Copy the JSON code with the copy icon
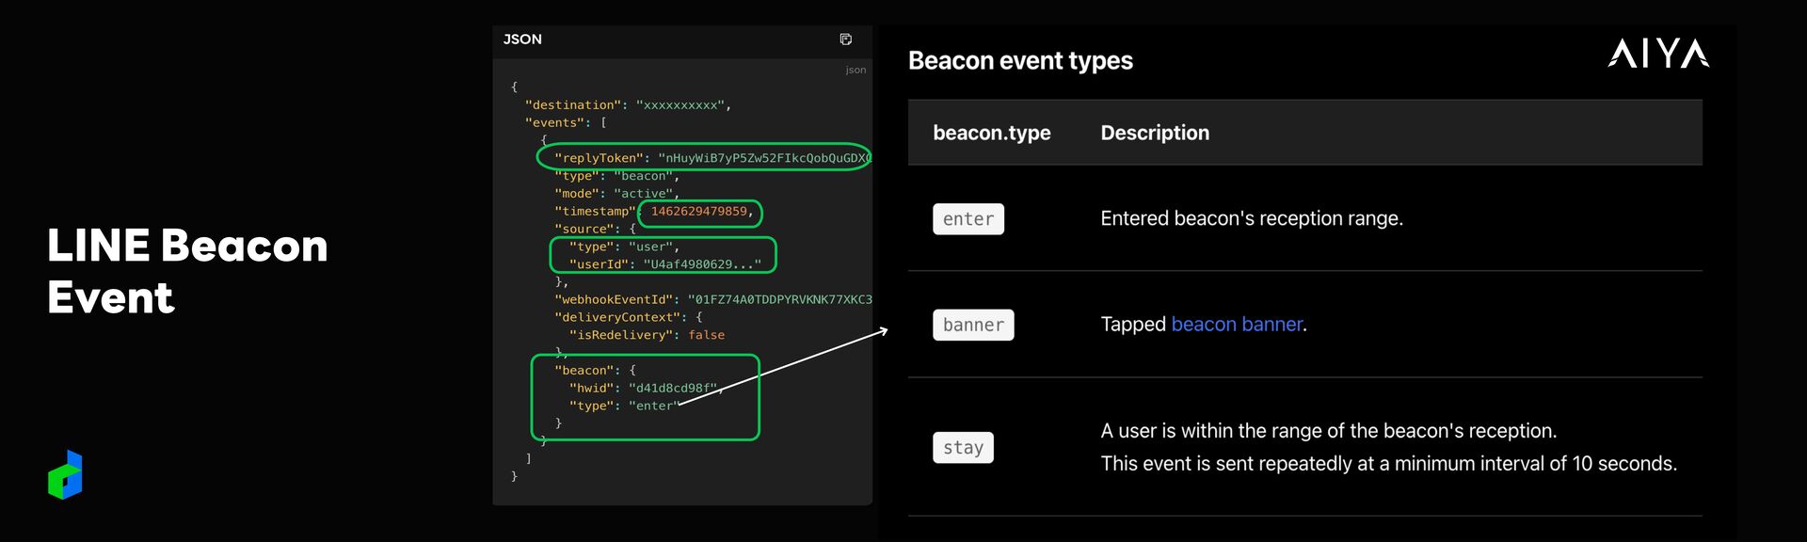Image resolution: width=1807 pixels, height=542 pixels. pyautogui.click(x=845, y=40)
